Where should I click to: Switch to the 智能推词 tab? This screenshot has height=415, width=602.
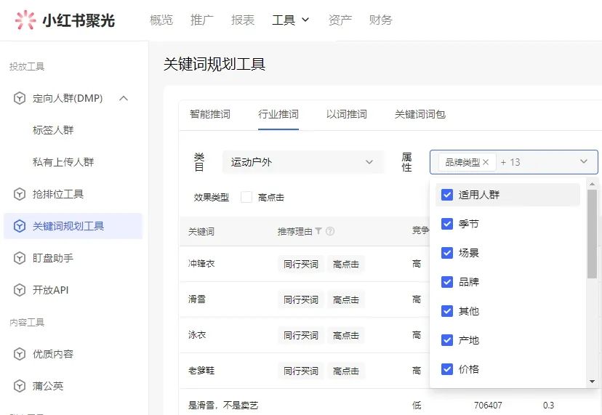pyautogui.click(x=210, y=114)
